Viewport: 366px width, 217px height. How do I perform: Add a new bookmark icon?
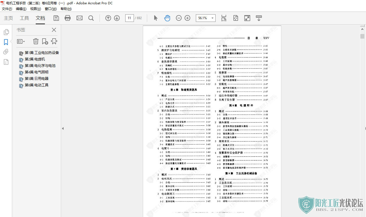[45, 41]
